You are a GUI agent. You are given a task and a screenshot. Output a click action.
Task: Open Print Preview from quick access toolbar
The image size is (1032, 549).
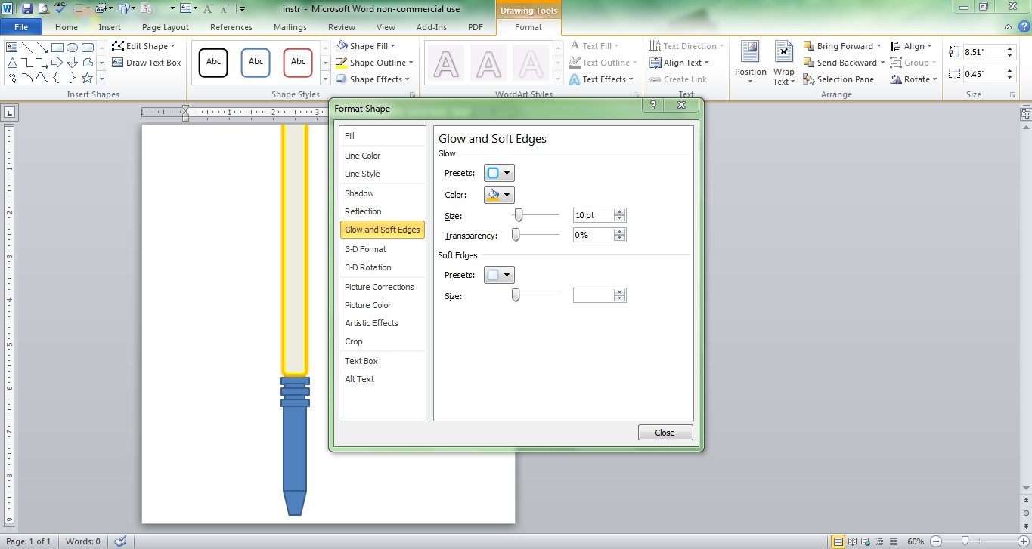pyautogui.click(x=44, y=8)
